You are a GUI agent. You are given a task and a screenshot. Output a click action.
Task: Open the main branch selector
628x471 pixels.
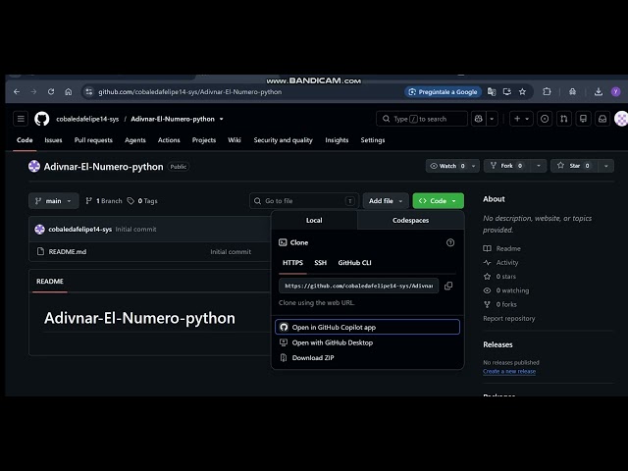53,200
